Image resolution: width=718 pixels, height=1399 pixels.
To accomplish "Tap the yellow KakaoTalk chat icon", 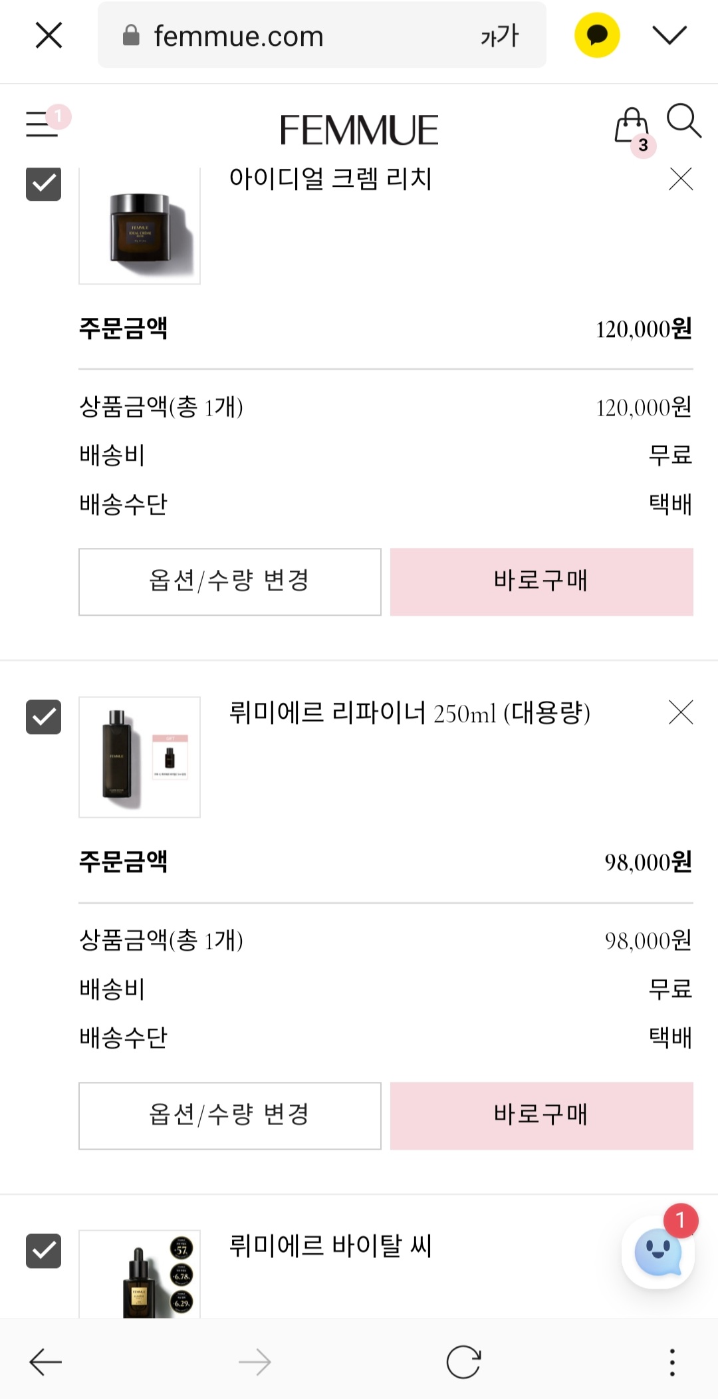I will pyautogui.click(x=597, y=35).
